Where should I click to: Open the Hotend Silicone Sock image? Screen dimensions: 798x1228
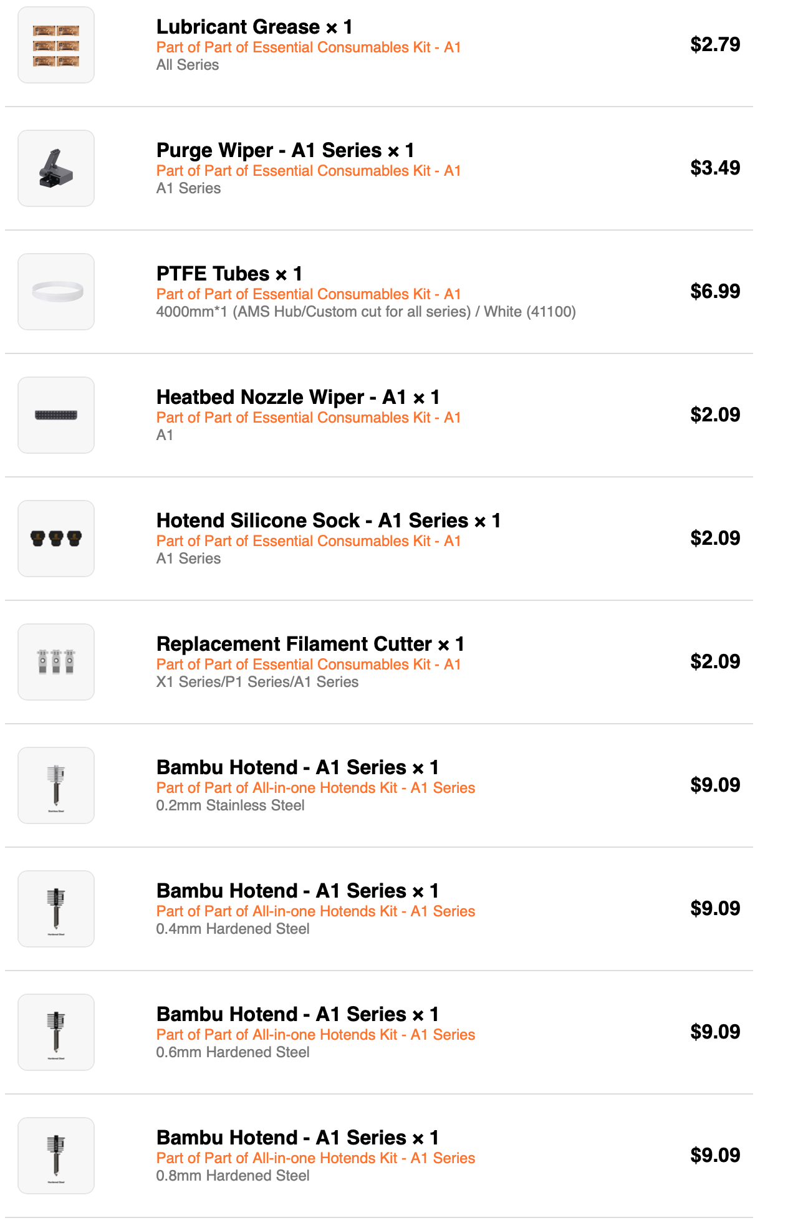pyautogui.click(x=56, y=539)
